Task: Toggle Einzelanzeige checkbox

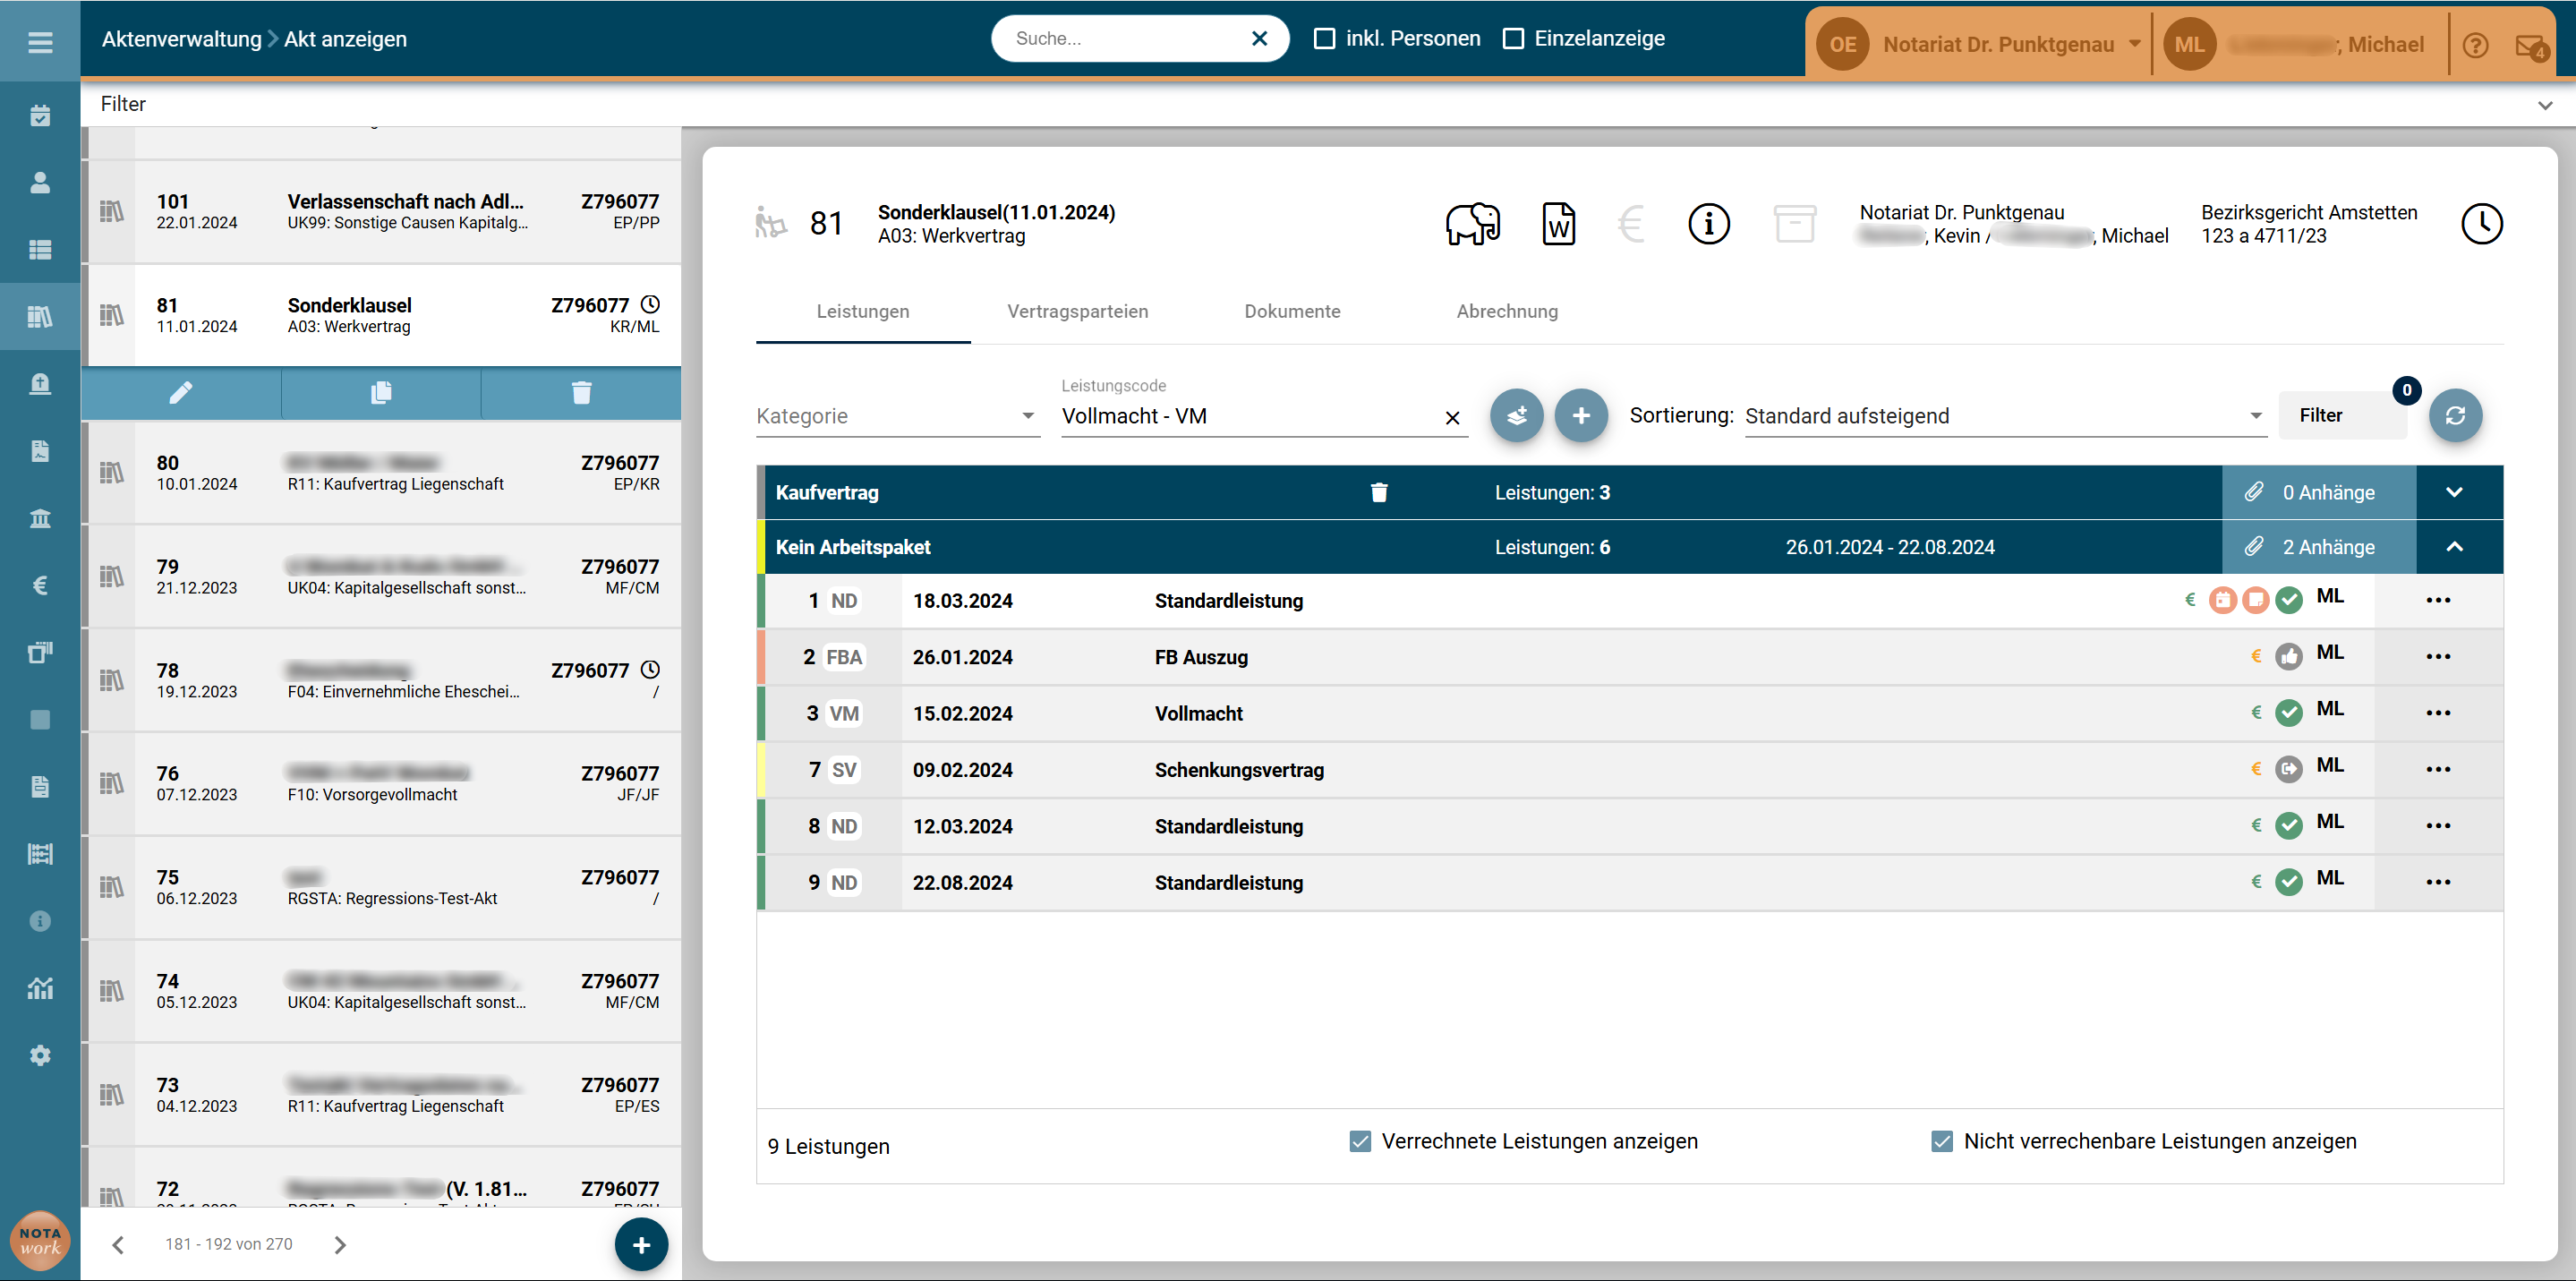Action: point(1514,38)
